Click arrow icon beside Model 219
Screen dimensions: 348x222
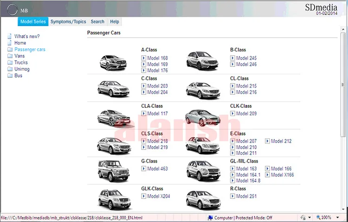[x=143, y=147]
